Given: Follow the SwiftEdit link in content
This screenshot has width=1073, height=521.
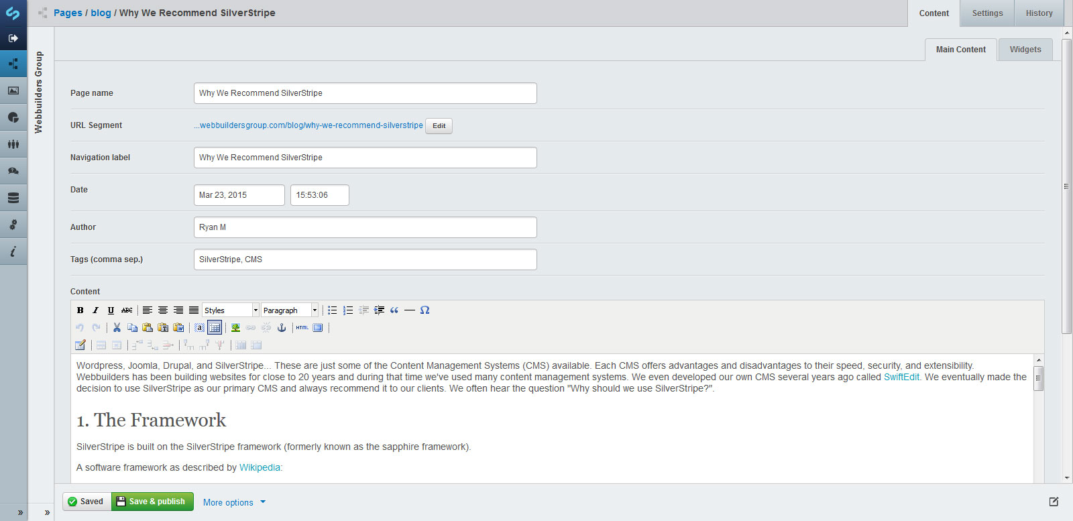Looking at the screenshot, I should 901,377.
